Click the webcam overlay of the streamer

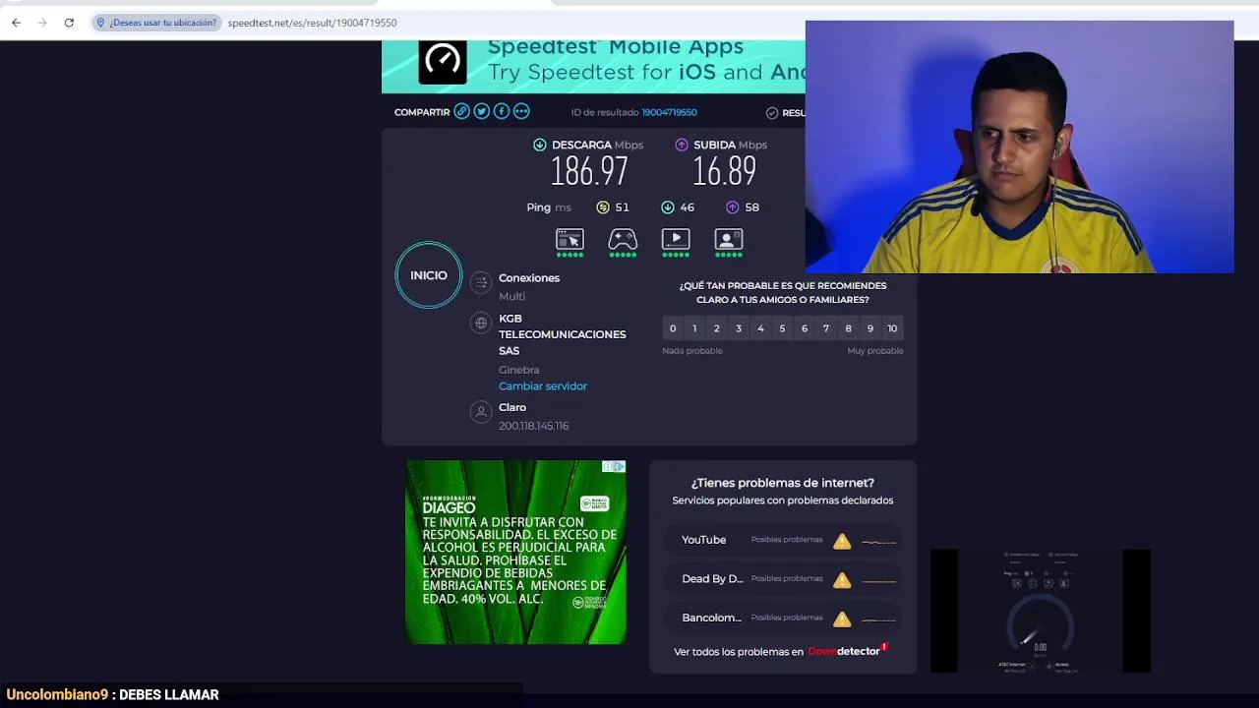click(1019, 147)
